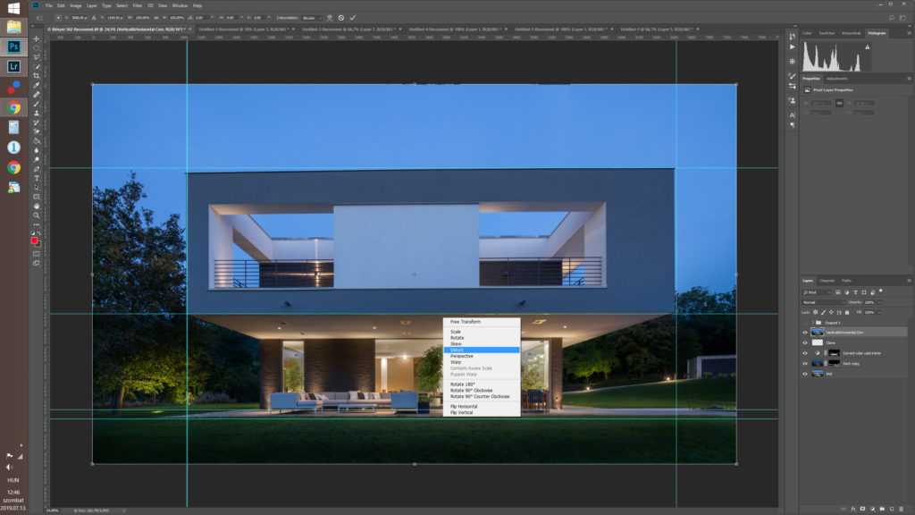The height and width of the screenshot is (515, 915).
Task: Hide the Clone layer using its eye icon
Action: (805, 342)
